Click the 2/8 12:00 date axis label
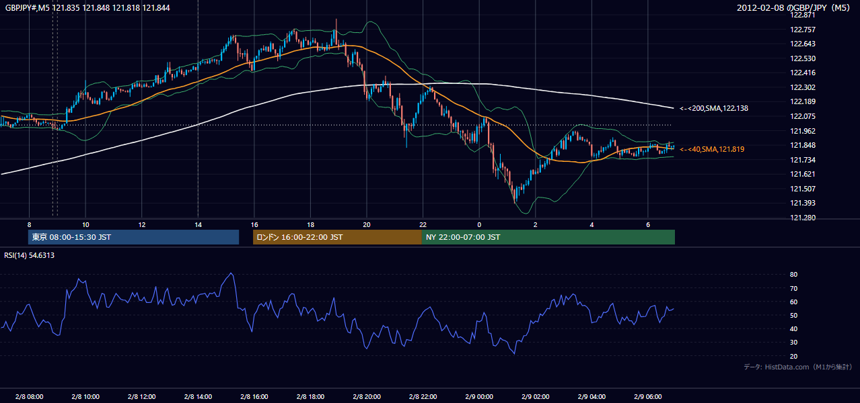Image resolution: width=860 pixels, height=403 pixels. 141,397
